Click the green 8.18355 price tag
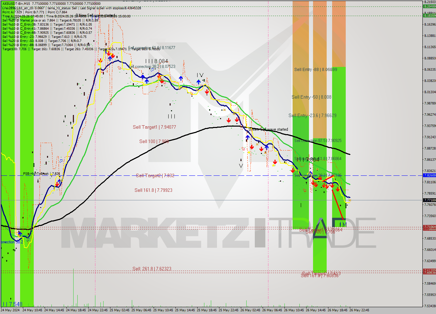The height and width of the screenshot is (314, 436). [429, 15]
